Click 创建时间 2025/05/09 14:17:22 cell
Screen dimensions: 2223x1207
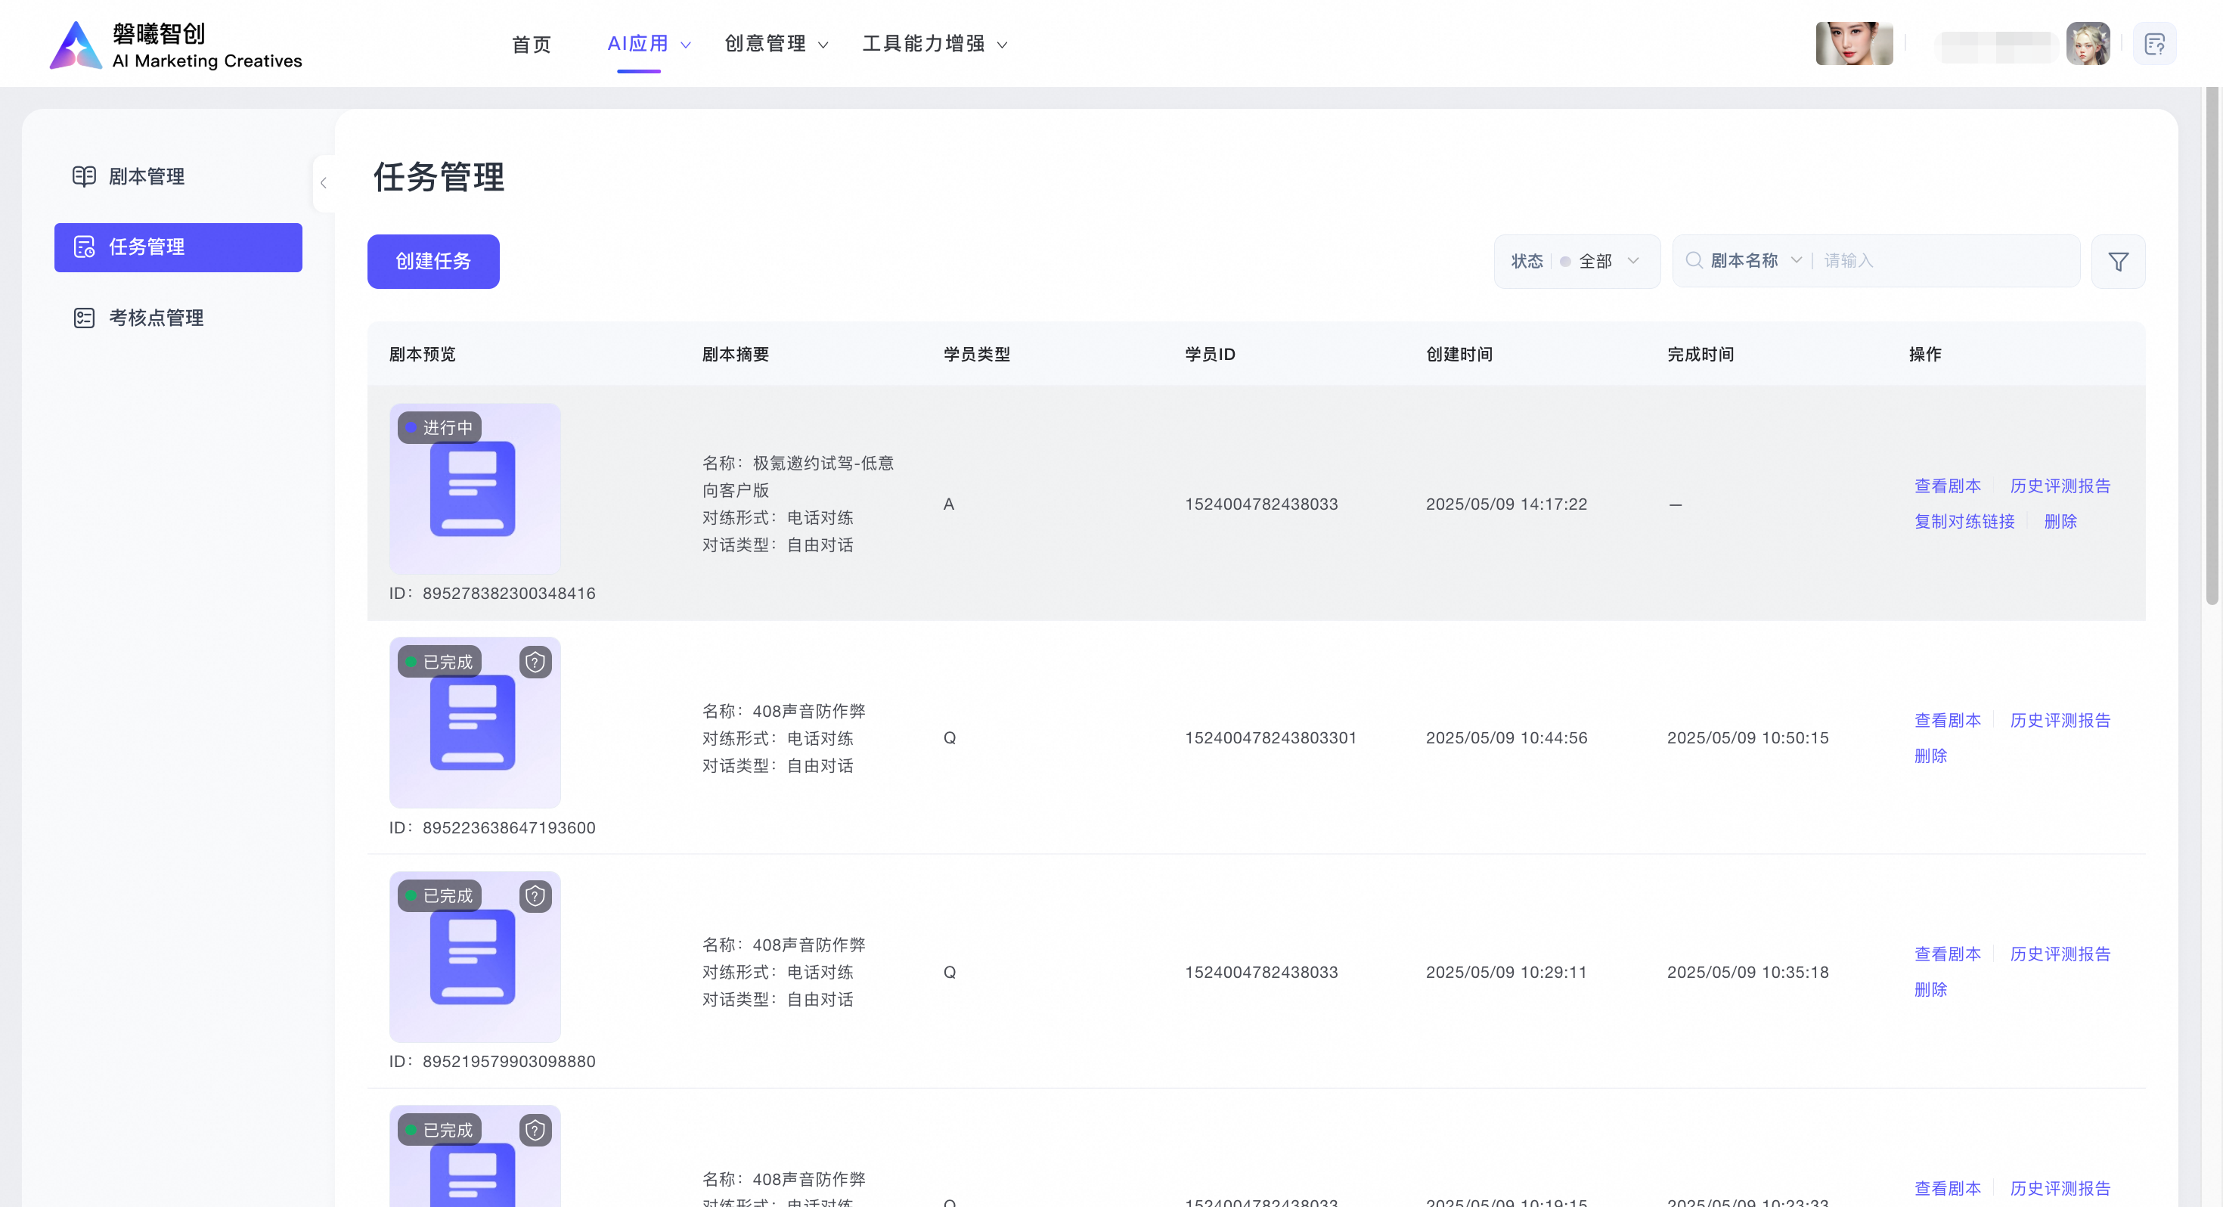coord(1506,504)
